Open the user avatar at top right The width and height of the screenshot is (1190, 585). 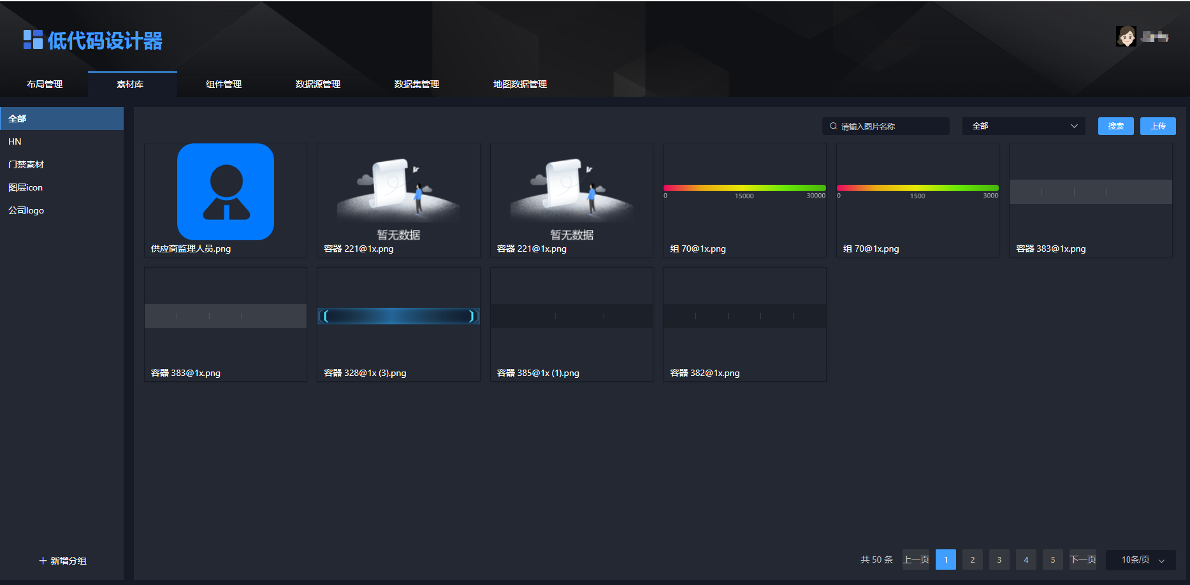tap(1126, 36)
